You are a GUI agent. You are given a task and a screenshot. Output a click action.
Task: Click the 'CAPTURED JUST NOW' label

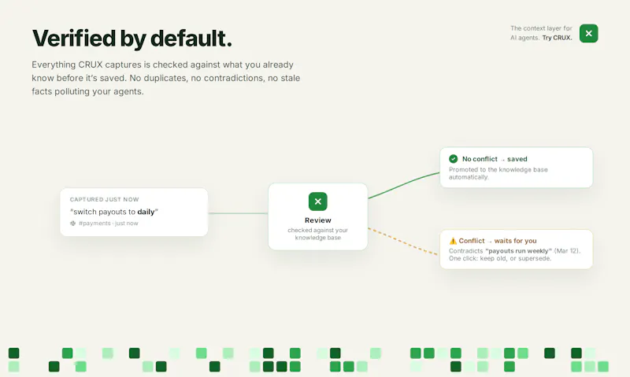tap(105, 199)
